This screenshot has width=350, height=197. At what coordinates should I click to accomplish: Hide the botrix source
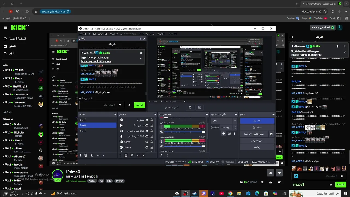coord(147,142)
